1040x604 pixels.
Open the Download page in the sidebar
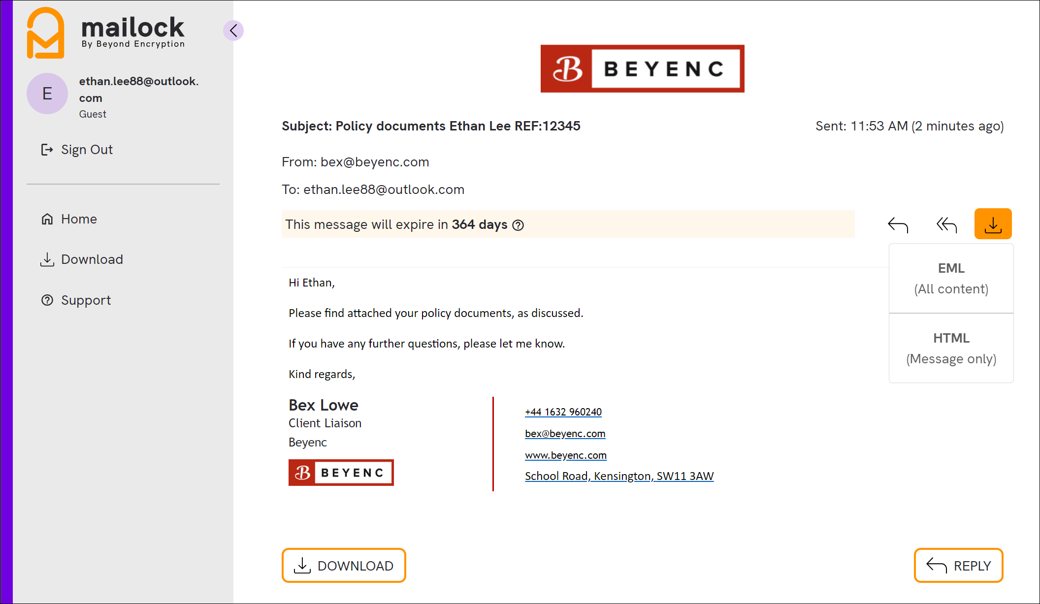coord(82,259)
